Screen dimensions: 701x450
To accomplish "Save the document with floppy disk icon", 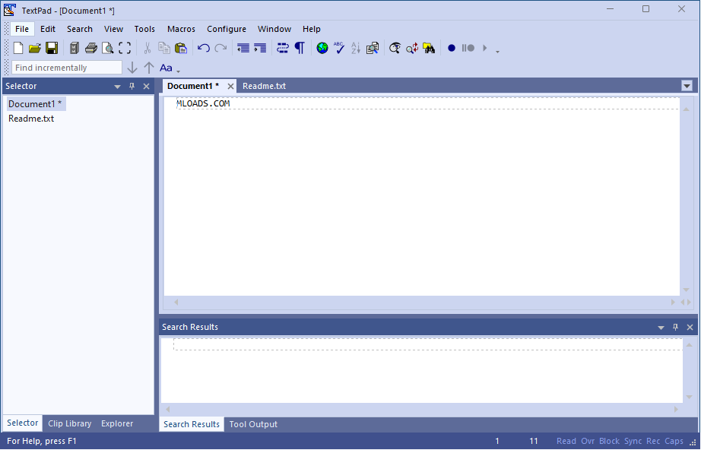I will coord(52,48).
